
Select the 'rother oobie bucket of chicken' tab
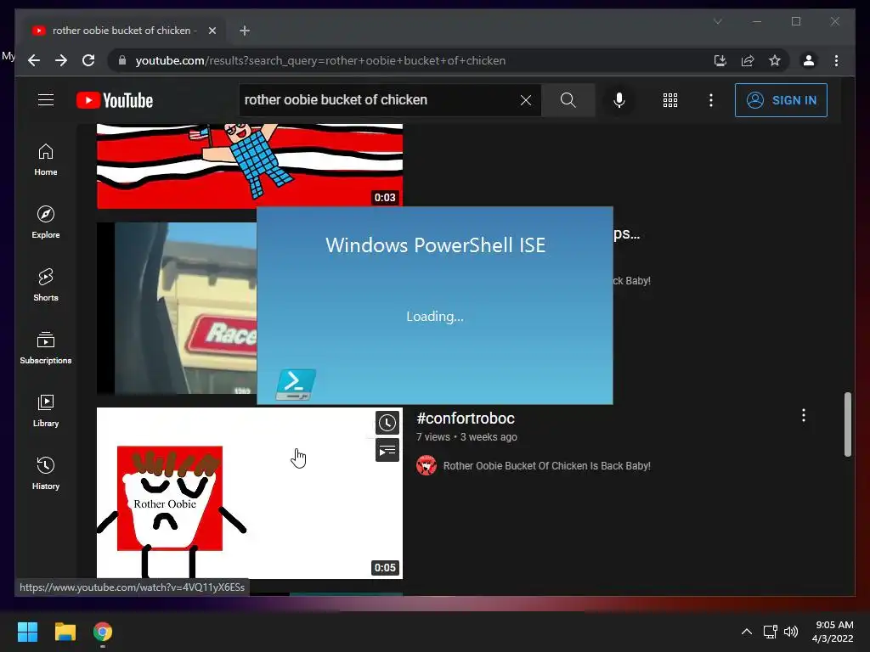pyautogui.click(x=124, y=31)
